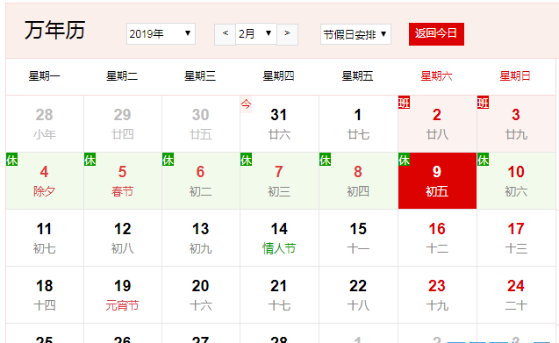Click the 休 badge on February 5
Image resolution: width=559 pixels, height=343 pixels.
tap(90, 160)
